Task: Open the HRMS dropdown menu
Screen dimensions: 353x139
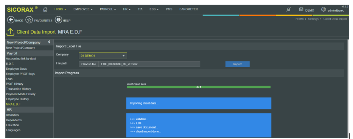Action: tap(60, 9)
